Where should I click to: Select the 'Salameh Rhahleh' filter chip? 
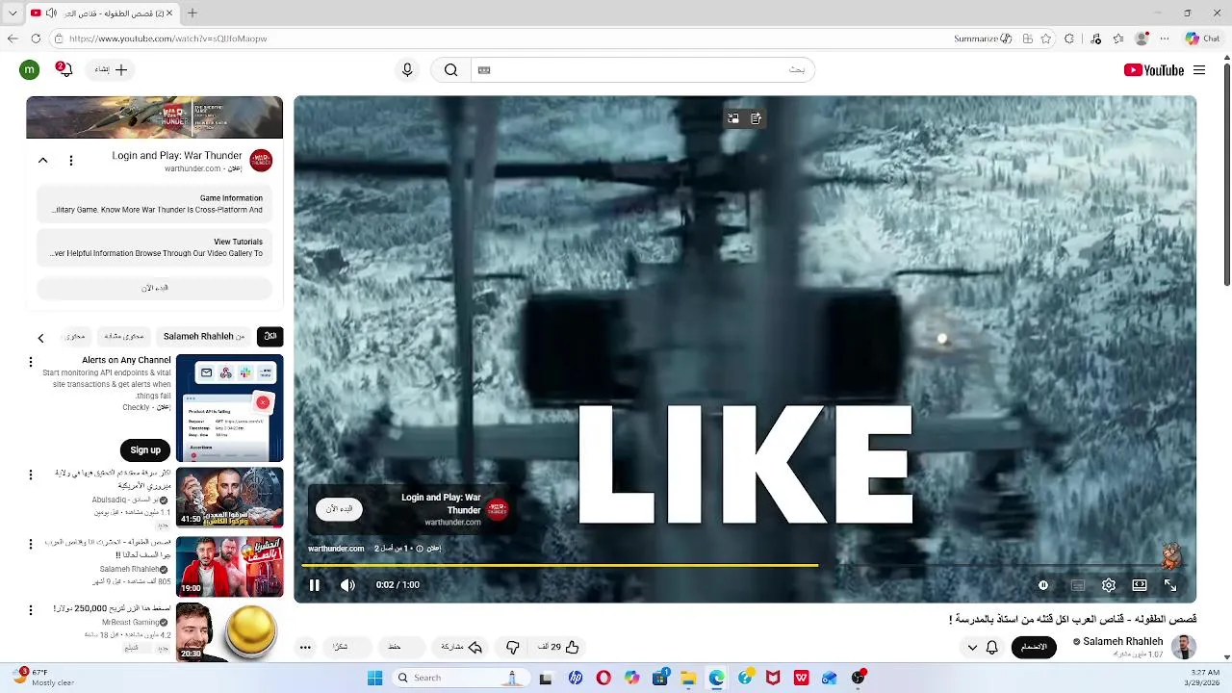tap(204, 337)
